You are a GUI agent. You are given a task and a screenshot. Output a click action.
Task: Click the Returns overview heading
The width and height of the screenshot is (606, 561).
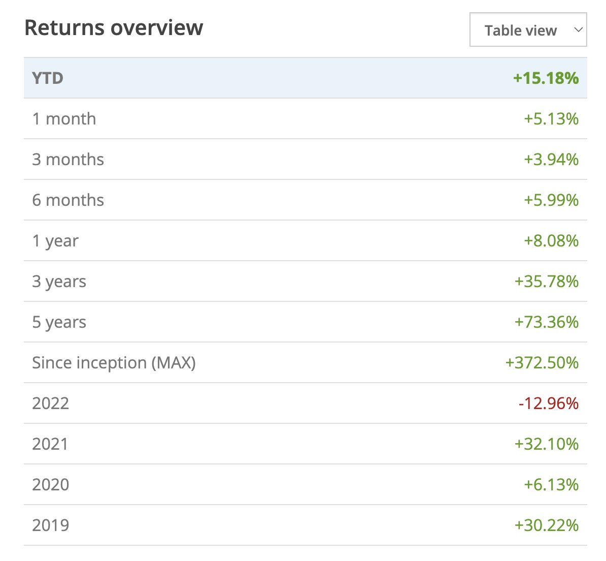tap(114, 27)
